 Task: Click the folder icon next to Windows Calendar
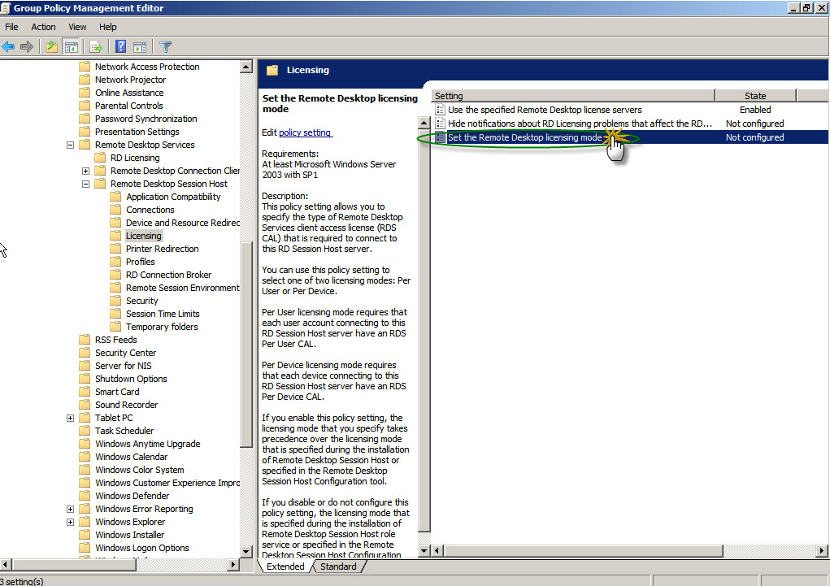tap(85, 456)
